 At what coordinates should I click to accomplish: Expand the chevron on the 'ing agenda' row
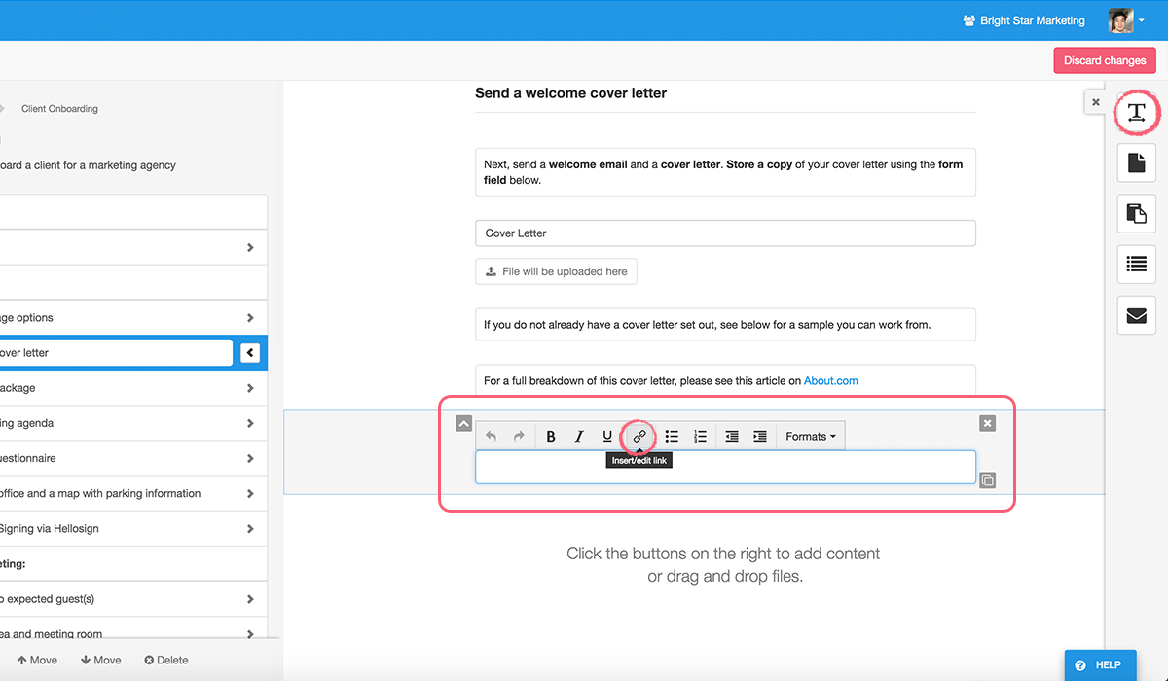point(250,423)
